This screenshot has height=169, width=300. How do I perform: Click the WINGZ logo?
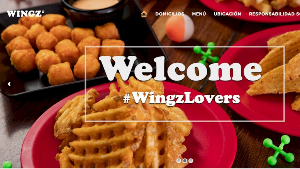click(x=25, y=14)
